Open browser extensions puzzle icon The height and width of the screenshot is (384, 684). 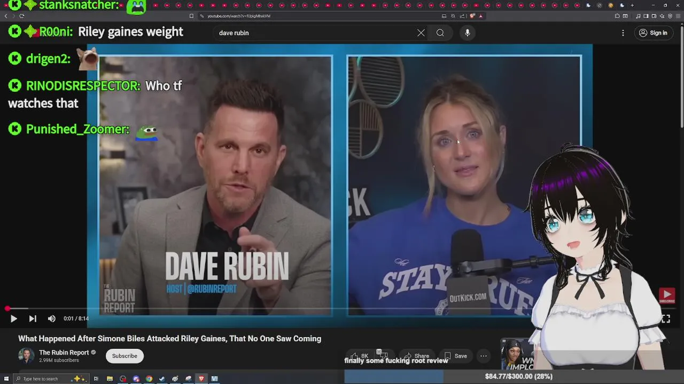click(x=617, y=16)
